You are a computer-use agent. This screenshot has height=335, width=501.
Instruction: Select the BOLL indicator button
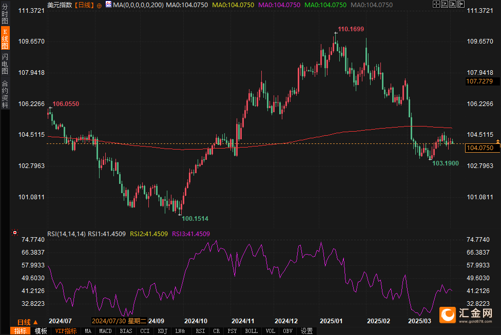pos(251,331)
